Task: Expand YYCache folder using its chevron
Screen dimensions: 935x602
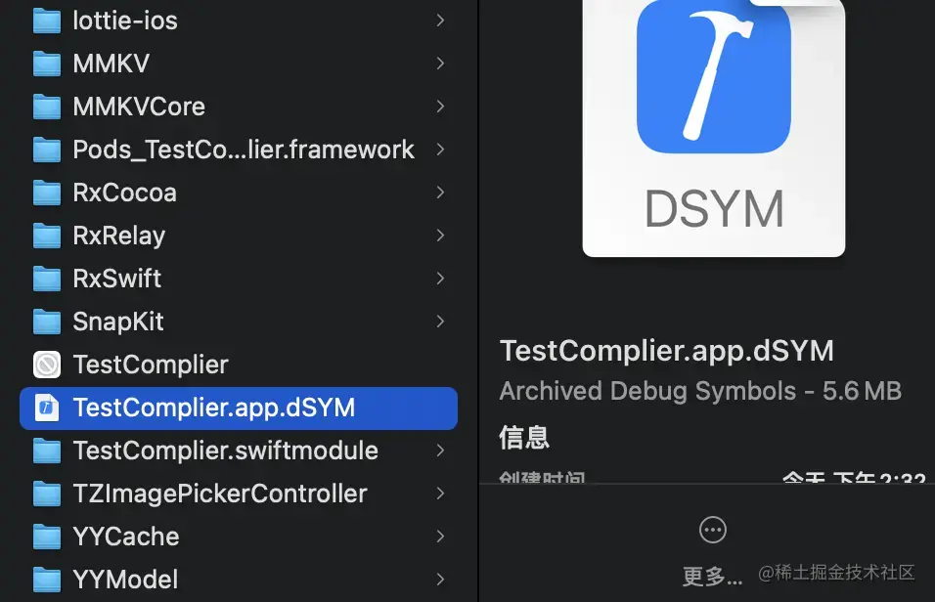Action: [441, 537]
